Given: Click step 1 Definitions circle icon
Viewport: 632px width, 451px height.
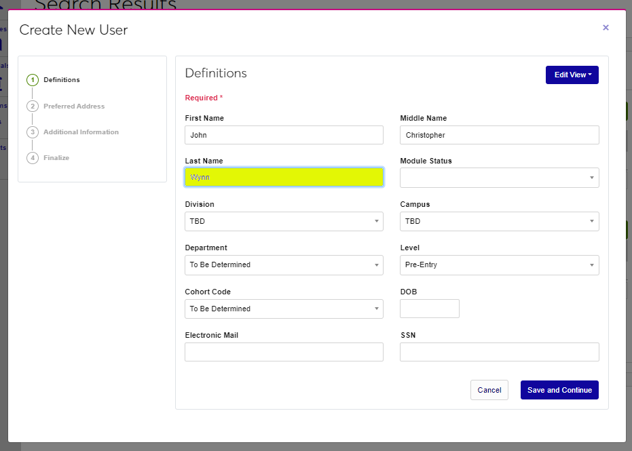Looking at the screenshot, I should [x=33, y=80].
